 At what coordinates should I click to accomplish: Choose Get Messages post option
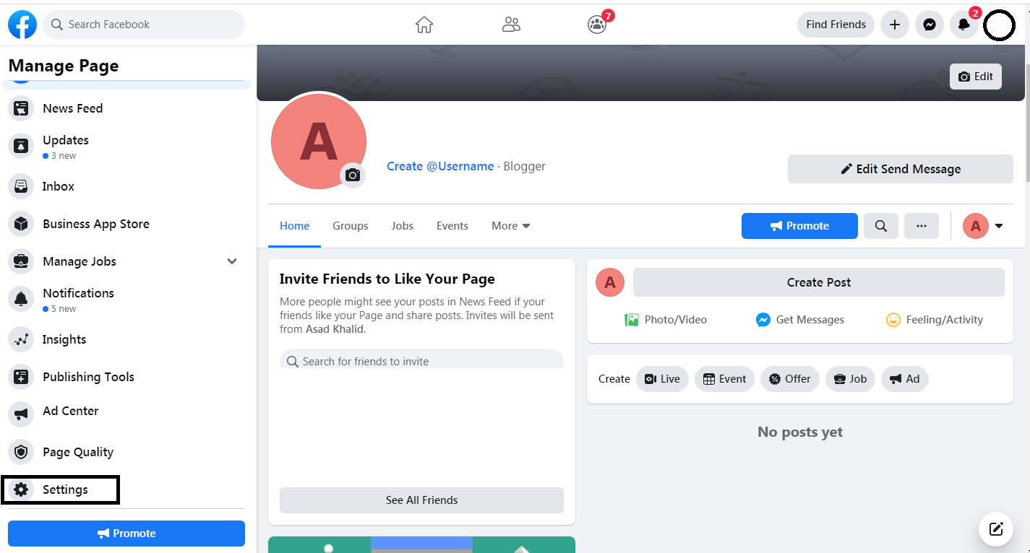coord(800,320)
